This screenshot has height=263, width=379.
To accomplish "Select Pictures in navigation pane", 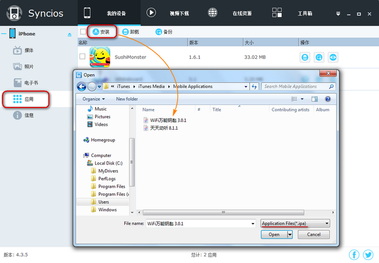I will pos(99,117).
